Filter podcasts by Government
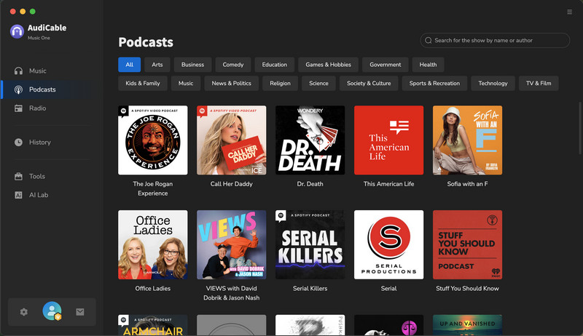 tap(386, 65)
